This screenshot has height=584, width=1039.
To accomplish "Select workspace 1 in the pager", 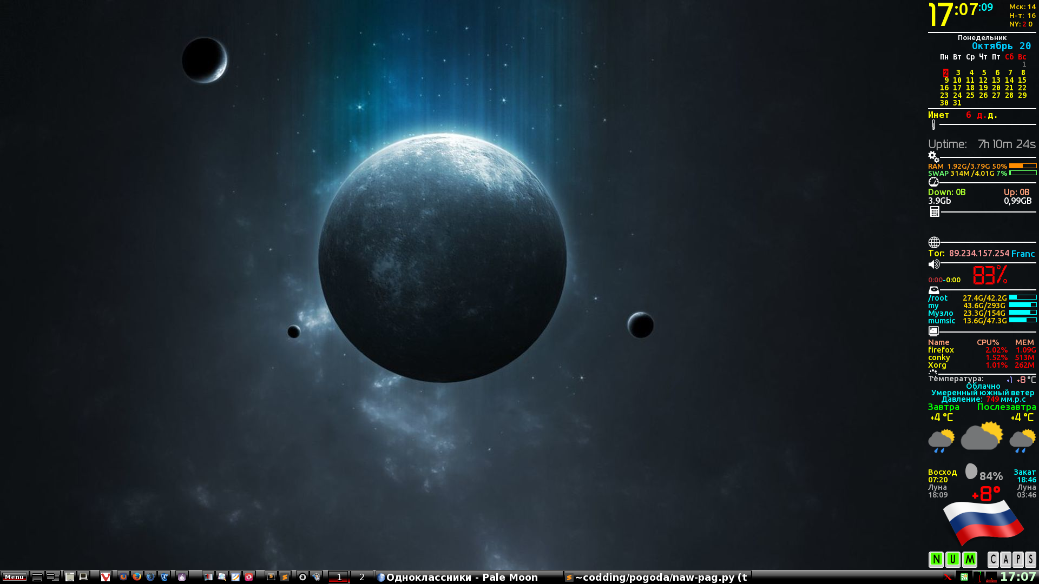I will pos(339,577).
